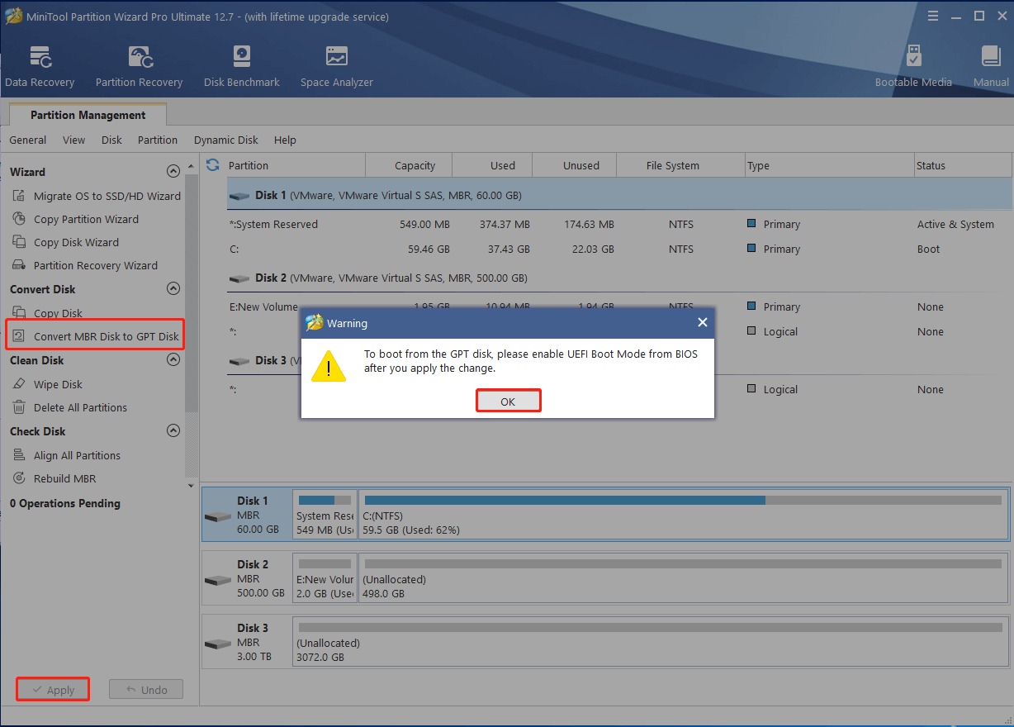
Task: Open the Manual
Action: tap(989, 64)
